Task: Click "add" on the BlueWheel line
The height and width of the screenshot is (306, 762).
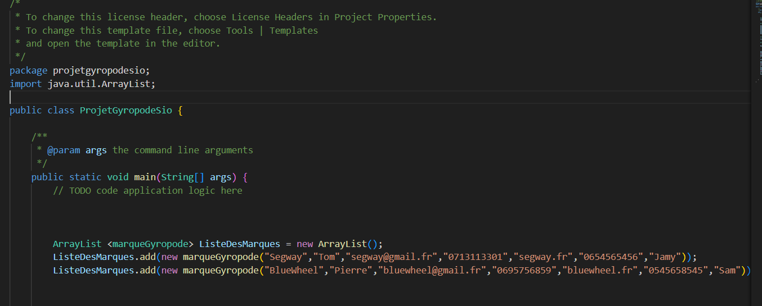Action: pyautogui.click(x=148, y=271)
